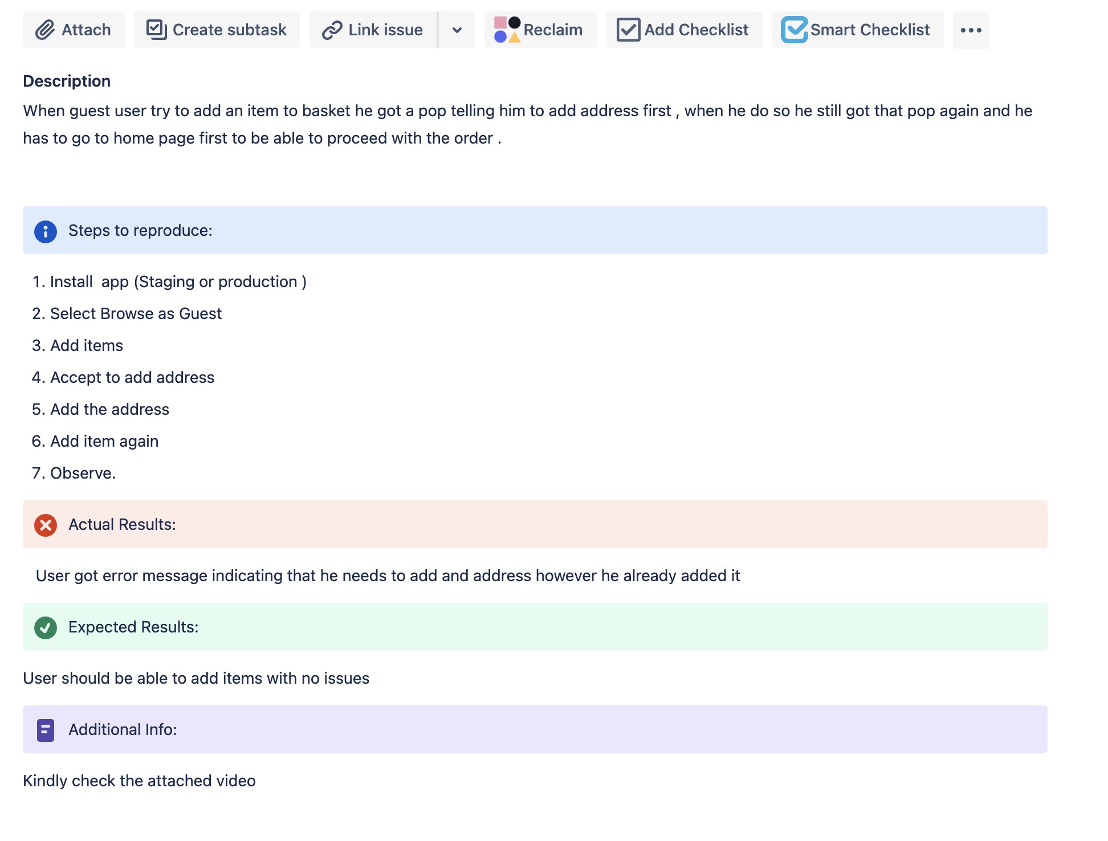Click the Link issue button
This screenshot has height=841, width=1108.
pos(373,30)
